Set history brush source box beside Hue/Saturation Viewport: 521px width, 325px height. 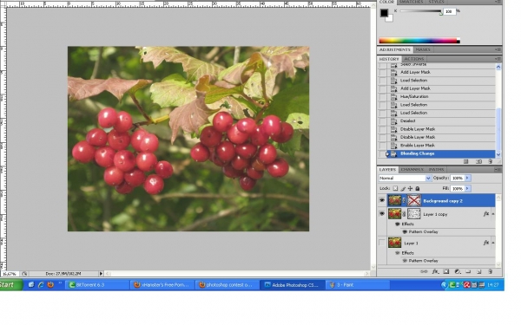pos(383,97)
